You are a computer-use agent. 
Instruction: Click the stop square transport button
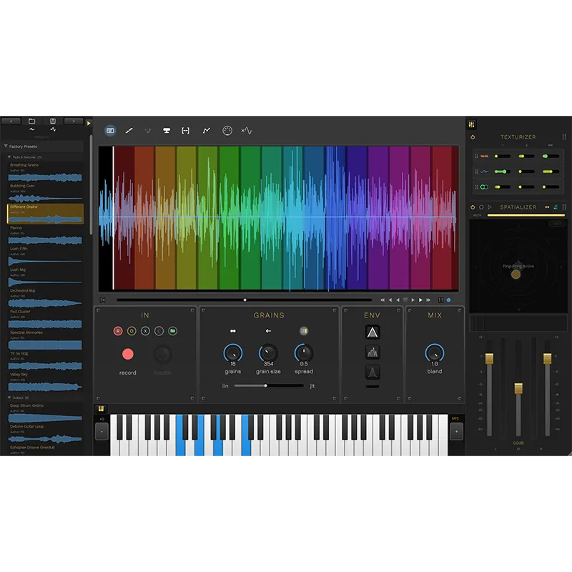pos(405,300)
